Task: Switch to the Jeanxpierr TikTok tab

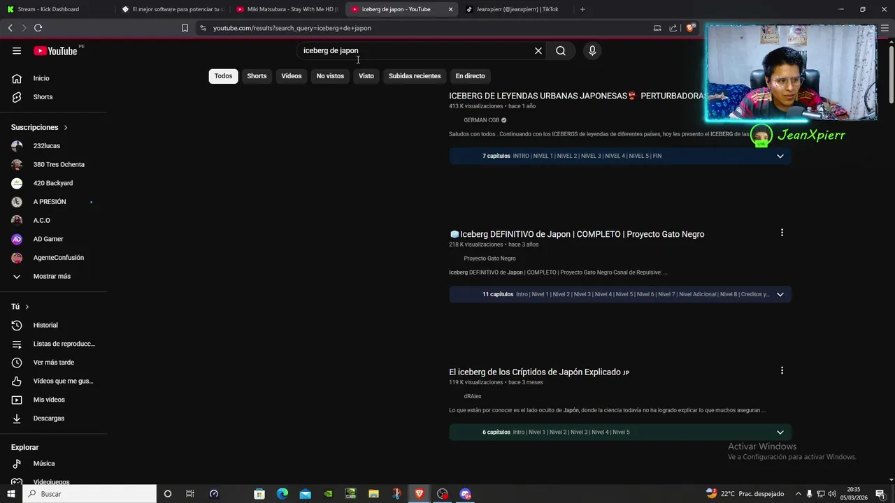Action: click(x=516, y=9)
